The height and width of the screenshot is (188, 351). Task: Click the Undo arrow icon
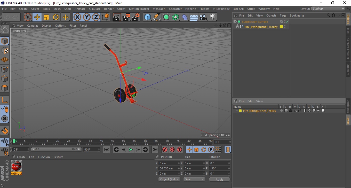click(7, 17)
